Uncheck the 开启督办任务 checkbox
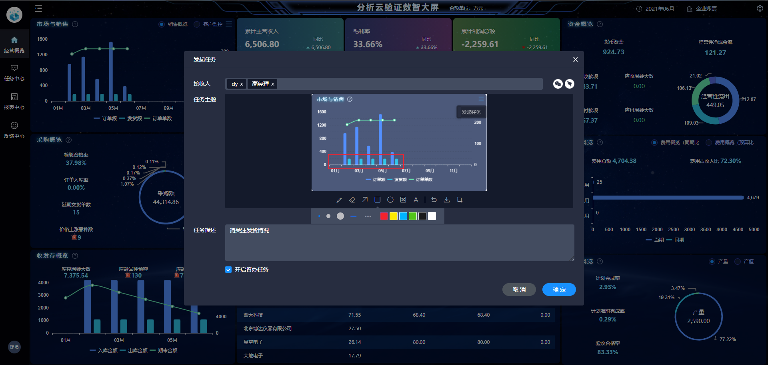Viewport: 768px width, 365px height. [228, 270]
